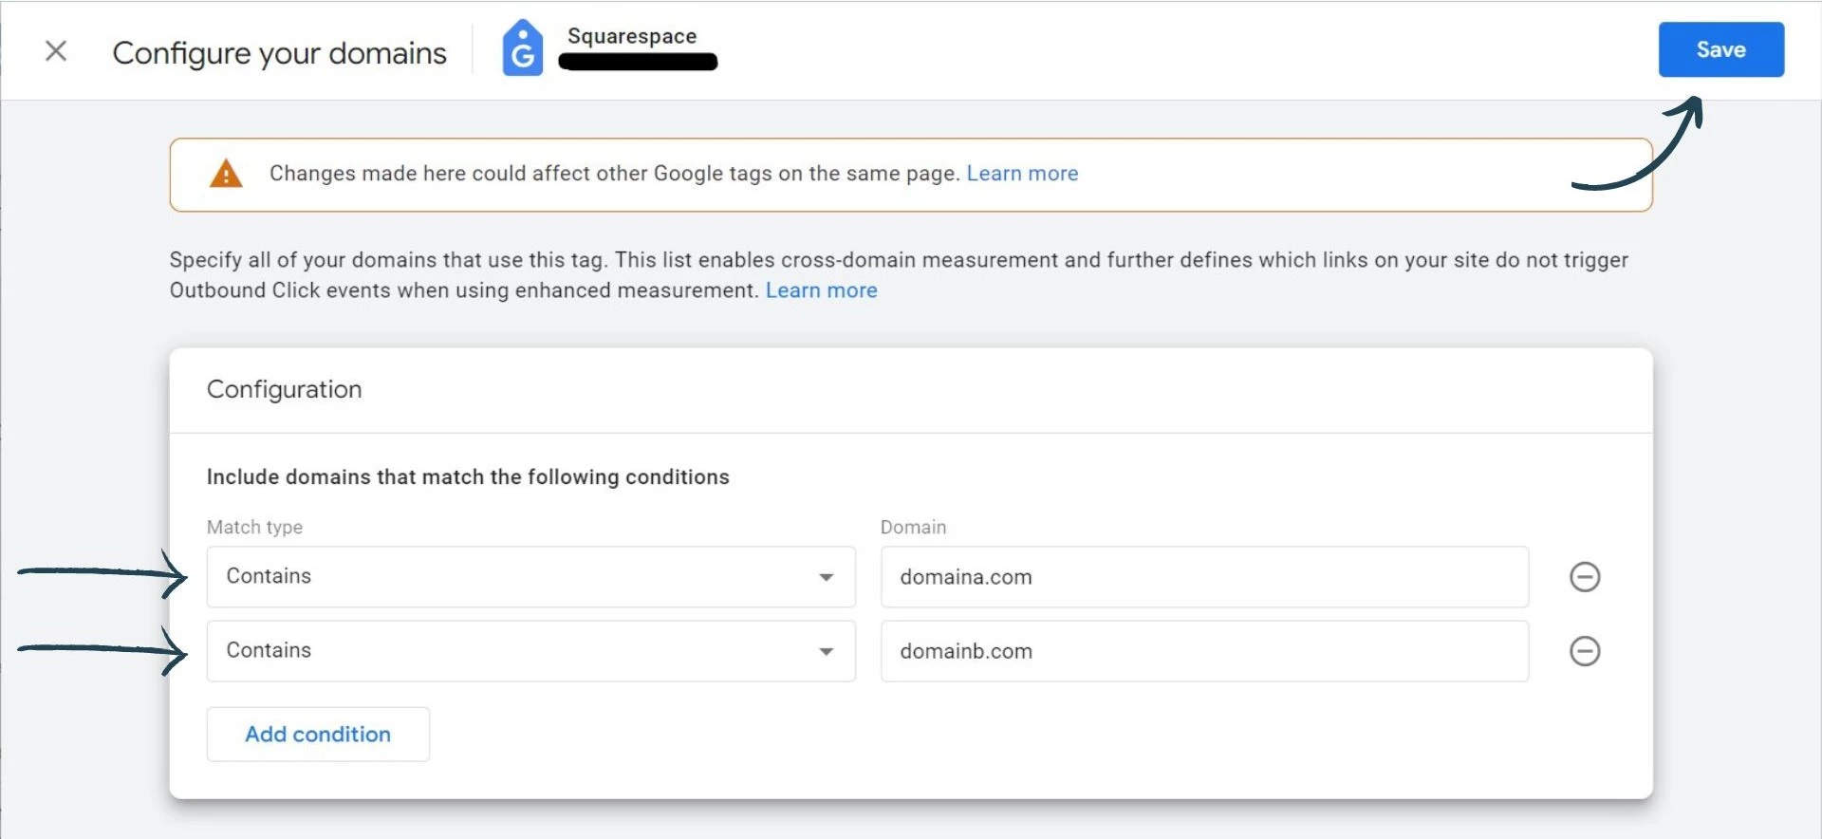Remove the domaina.com condition row
The width and height of the screenshot is (1822, 839).
pyautogui.click(x=1584, y=577)
